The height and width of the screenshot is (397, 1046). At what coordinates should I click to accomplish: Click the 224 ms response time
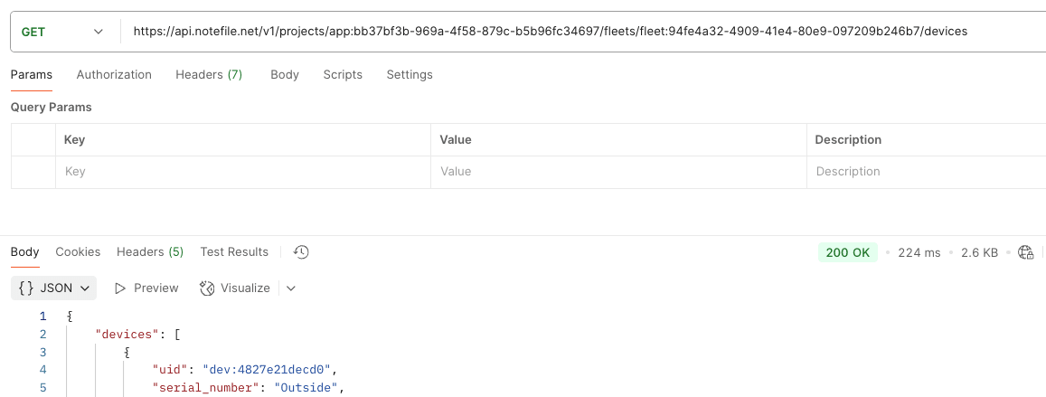click(919, 253)
